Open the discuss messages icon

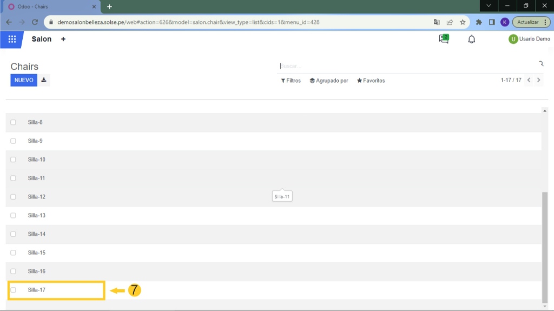click(444, 39)
